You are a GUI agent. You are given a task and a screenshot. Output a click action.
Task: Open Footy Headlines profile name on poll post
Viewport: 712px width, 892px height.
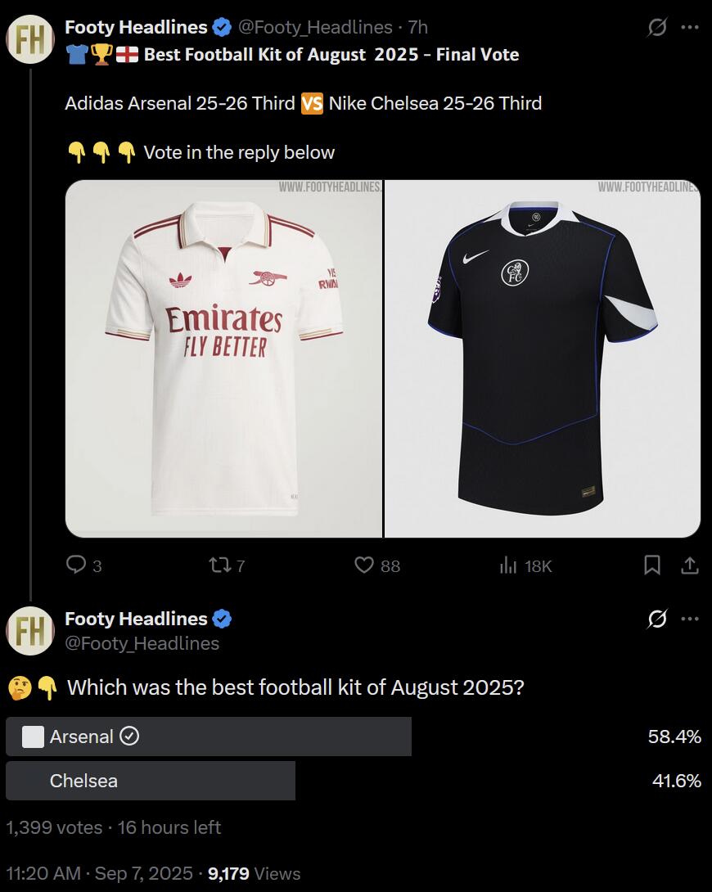pyautogui.click(x=136, y=619)
